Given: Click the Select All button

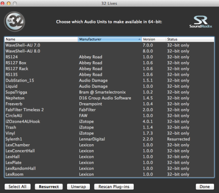Looking at the screenshot, I should click(17, 187).
